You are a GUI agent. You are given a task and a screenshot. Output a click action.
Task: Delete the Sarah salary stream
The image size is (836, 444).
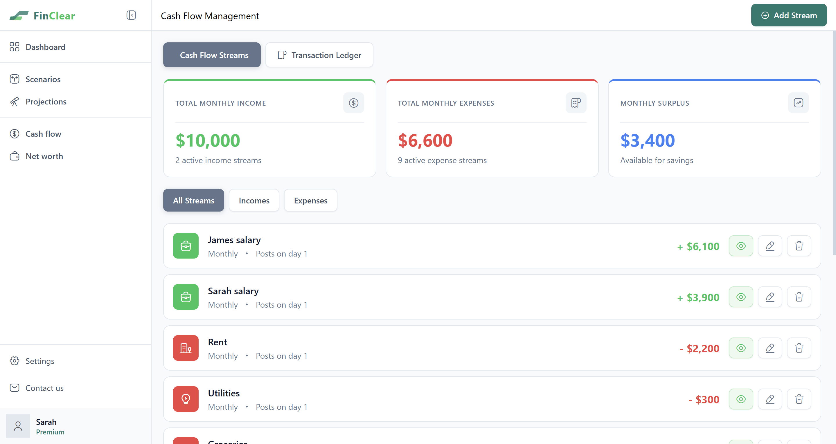(x=799, y=297)
